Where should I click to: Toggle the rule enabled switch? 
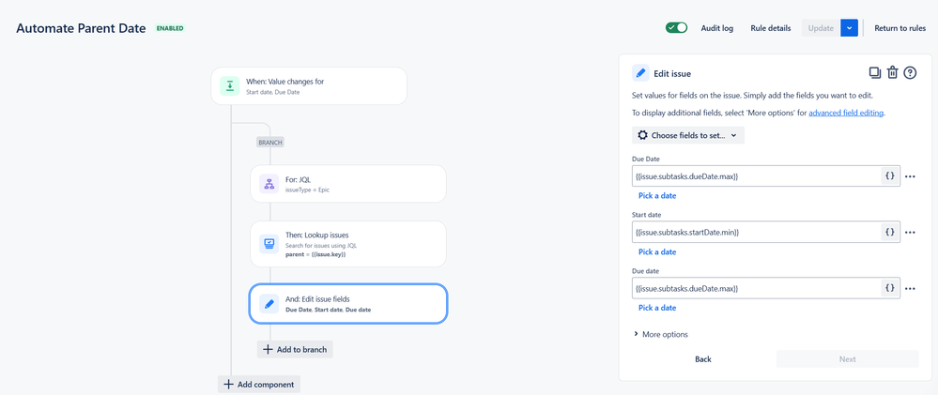tap(676, 28)
